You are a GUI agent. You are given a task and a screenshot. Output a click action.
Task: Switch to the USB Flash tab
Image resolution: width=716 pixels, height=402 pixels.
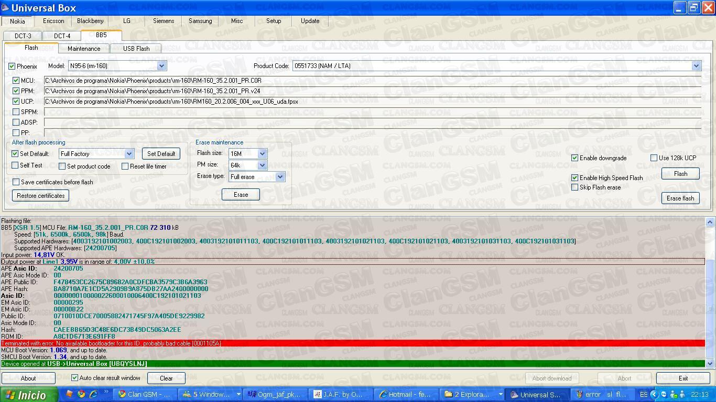click(x=136, y=49)
